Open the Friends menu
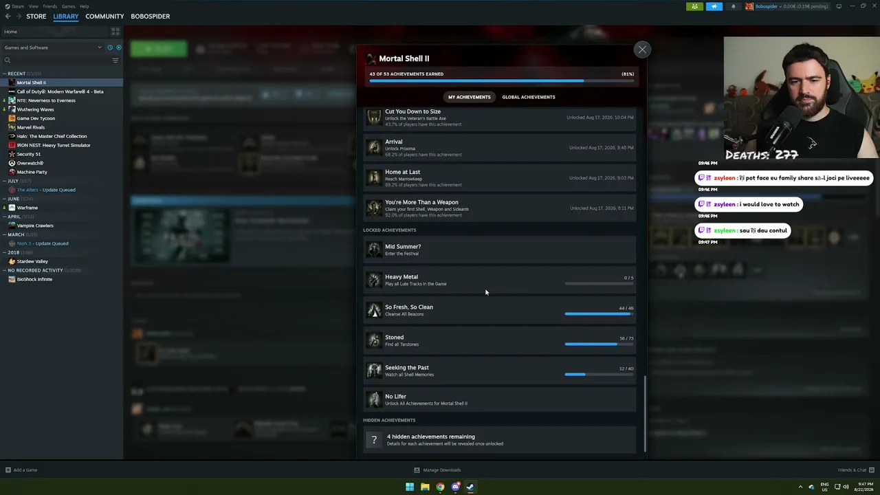The image size is (880, 495). (x=50, y=6)
